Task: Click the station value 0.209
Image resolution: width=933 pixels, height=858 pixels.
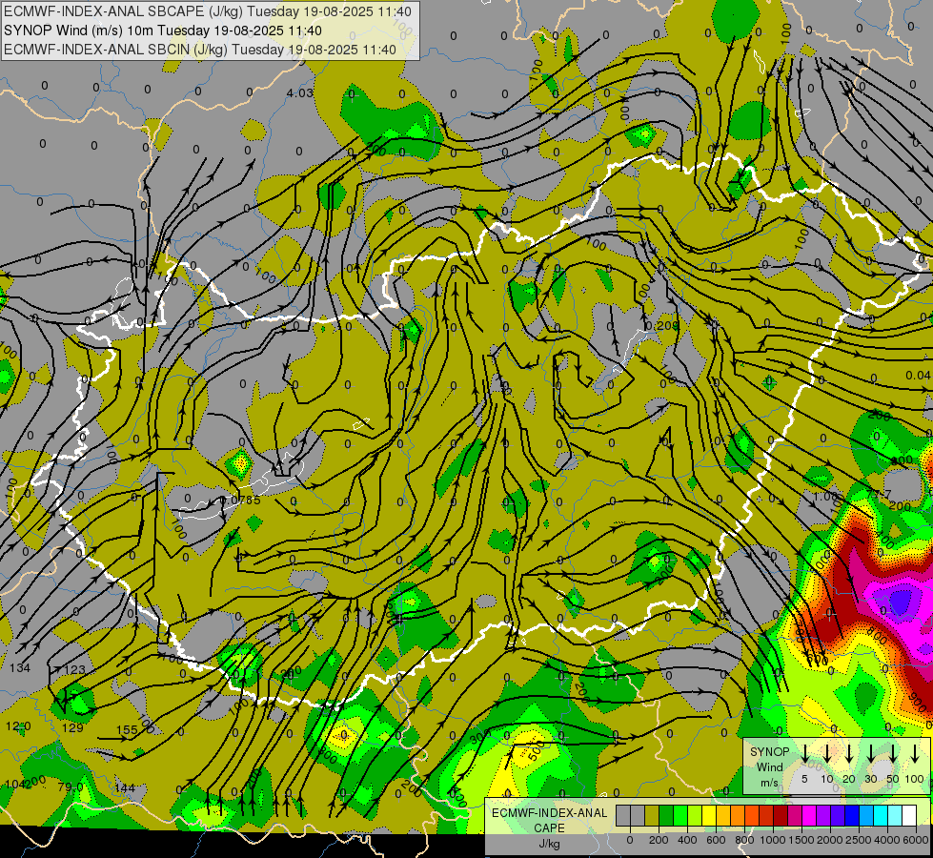Action: (661, 326)
